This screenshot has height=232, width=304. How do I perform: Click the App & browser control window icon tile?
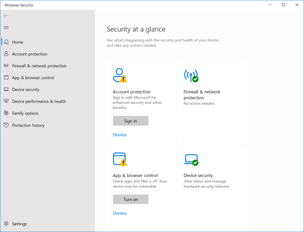[119, 159]
